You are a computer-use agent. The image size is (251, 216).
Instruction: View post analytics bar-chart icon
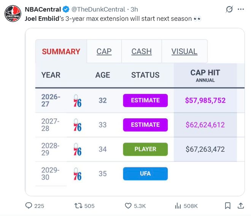(178, 206)
